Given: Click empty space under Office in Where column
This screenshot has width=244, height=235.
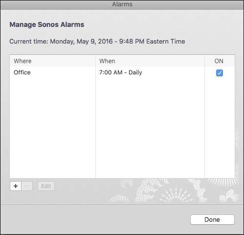Looking at the screenshot, I should pos(53,127).
